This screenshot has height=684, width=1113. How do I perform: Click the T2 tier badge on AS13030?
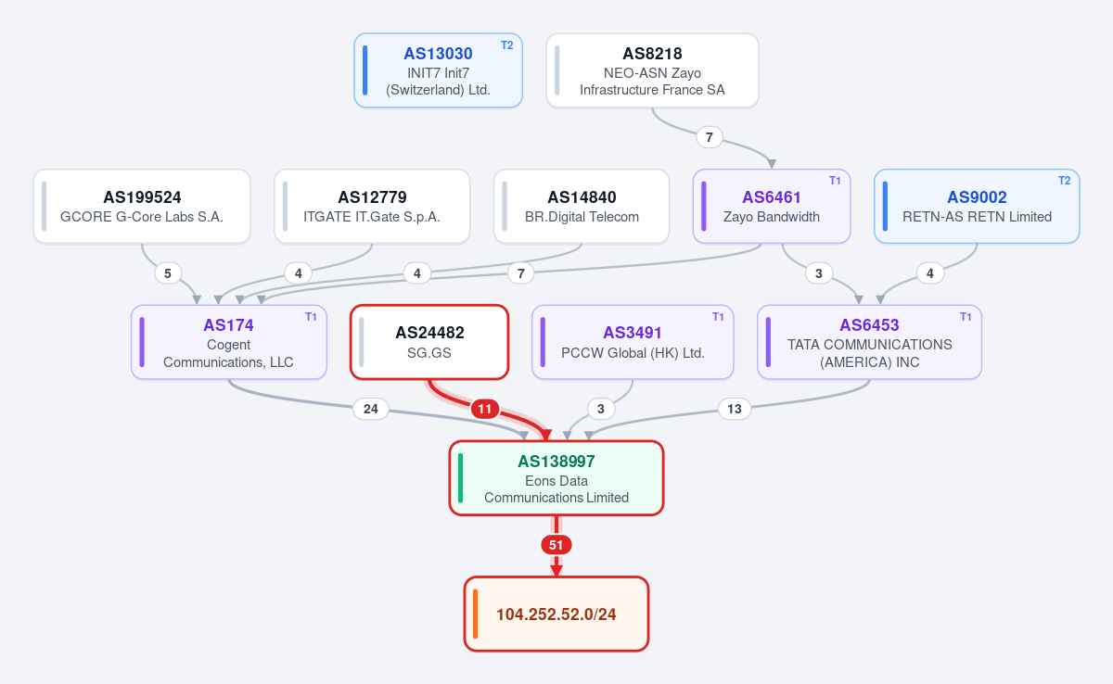(x=506, y=45)
